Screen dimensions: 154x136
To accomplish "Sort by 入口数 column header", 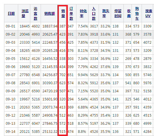I will [x=94, y=14].
